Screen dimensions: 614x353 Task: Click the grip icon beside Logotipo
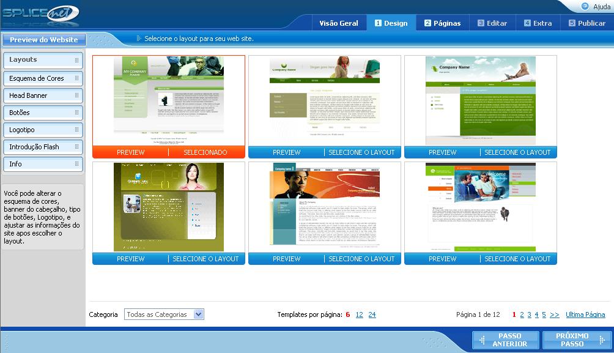[77, 130]
